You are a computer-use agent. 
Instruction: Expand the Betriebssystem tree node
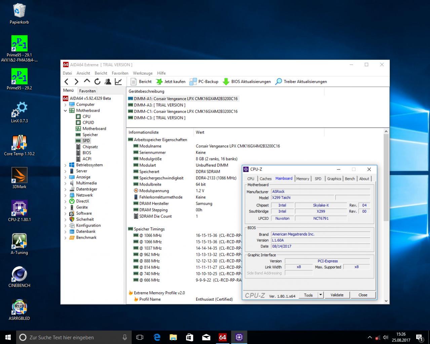(x=65, y=165)
